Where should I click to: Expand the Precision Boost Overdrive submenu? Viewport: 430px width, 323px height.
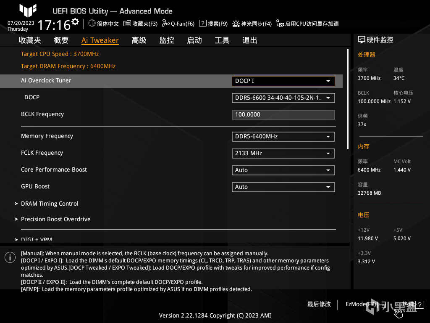[56, 219]
